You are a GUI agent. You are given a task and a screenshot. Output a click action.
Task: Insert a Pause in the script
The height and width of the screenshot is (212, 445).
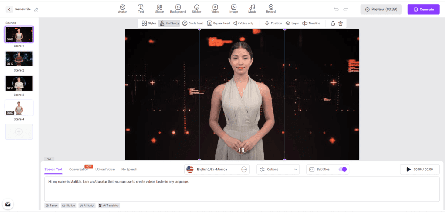(52, 205)
